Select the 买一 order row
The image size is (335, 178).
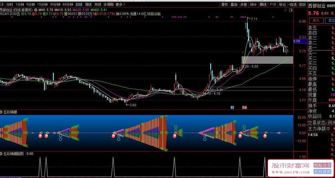pyautogui.click(x=321, y=53)
